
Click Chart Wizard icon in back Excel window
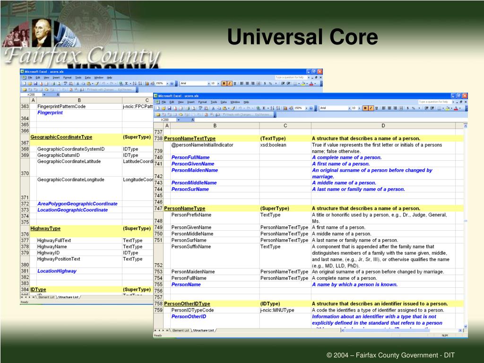[147, 83]
